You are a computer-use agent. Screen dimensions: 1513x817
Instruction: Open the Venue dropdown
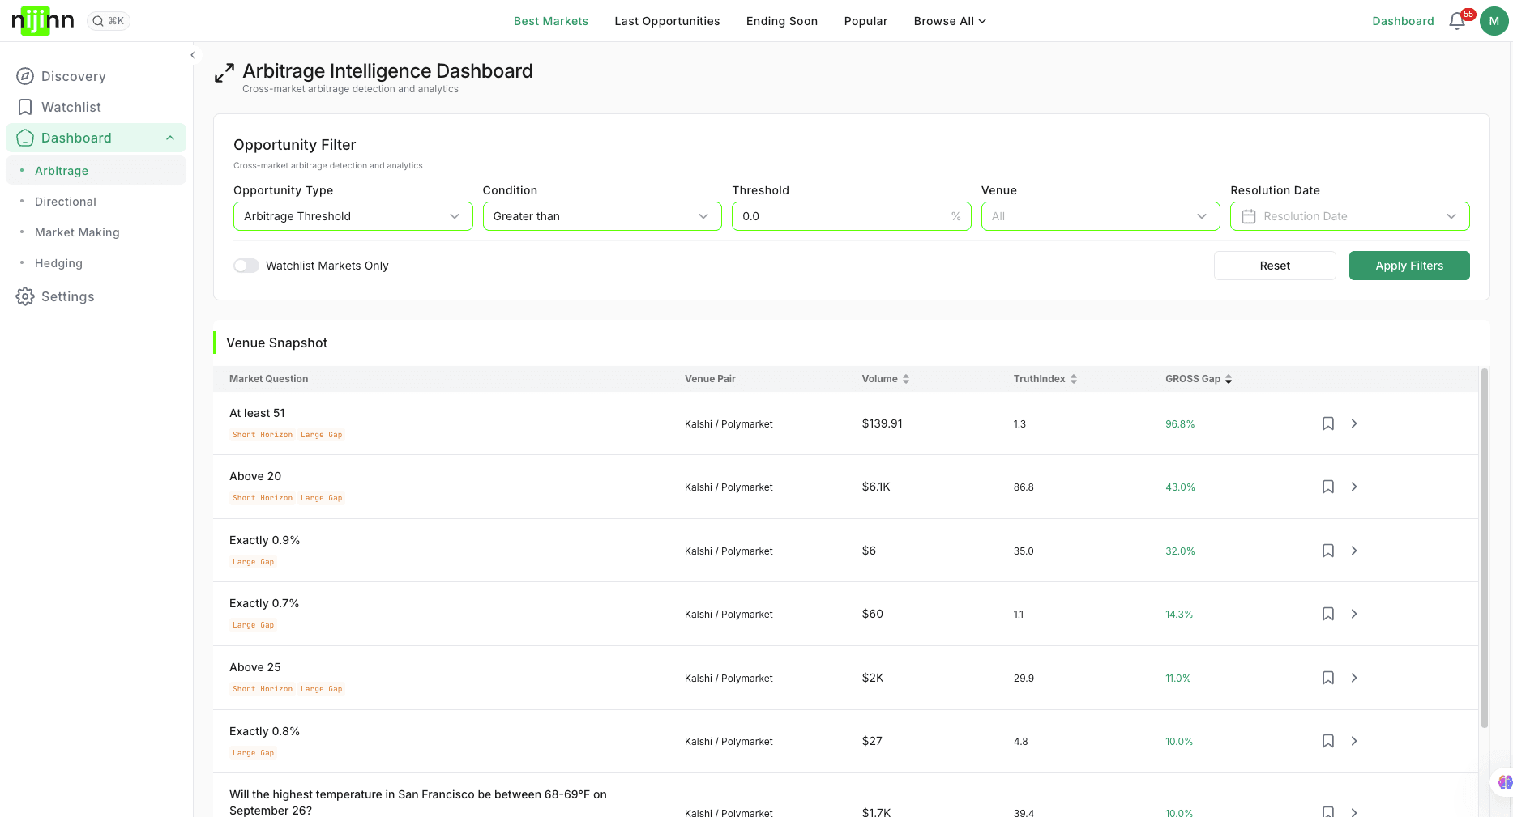1101,216
